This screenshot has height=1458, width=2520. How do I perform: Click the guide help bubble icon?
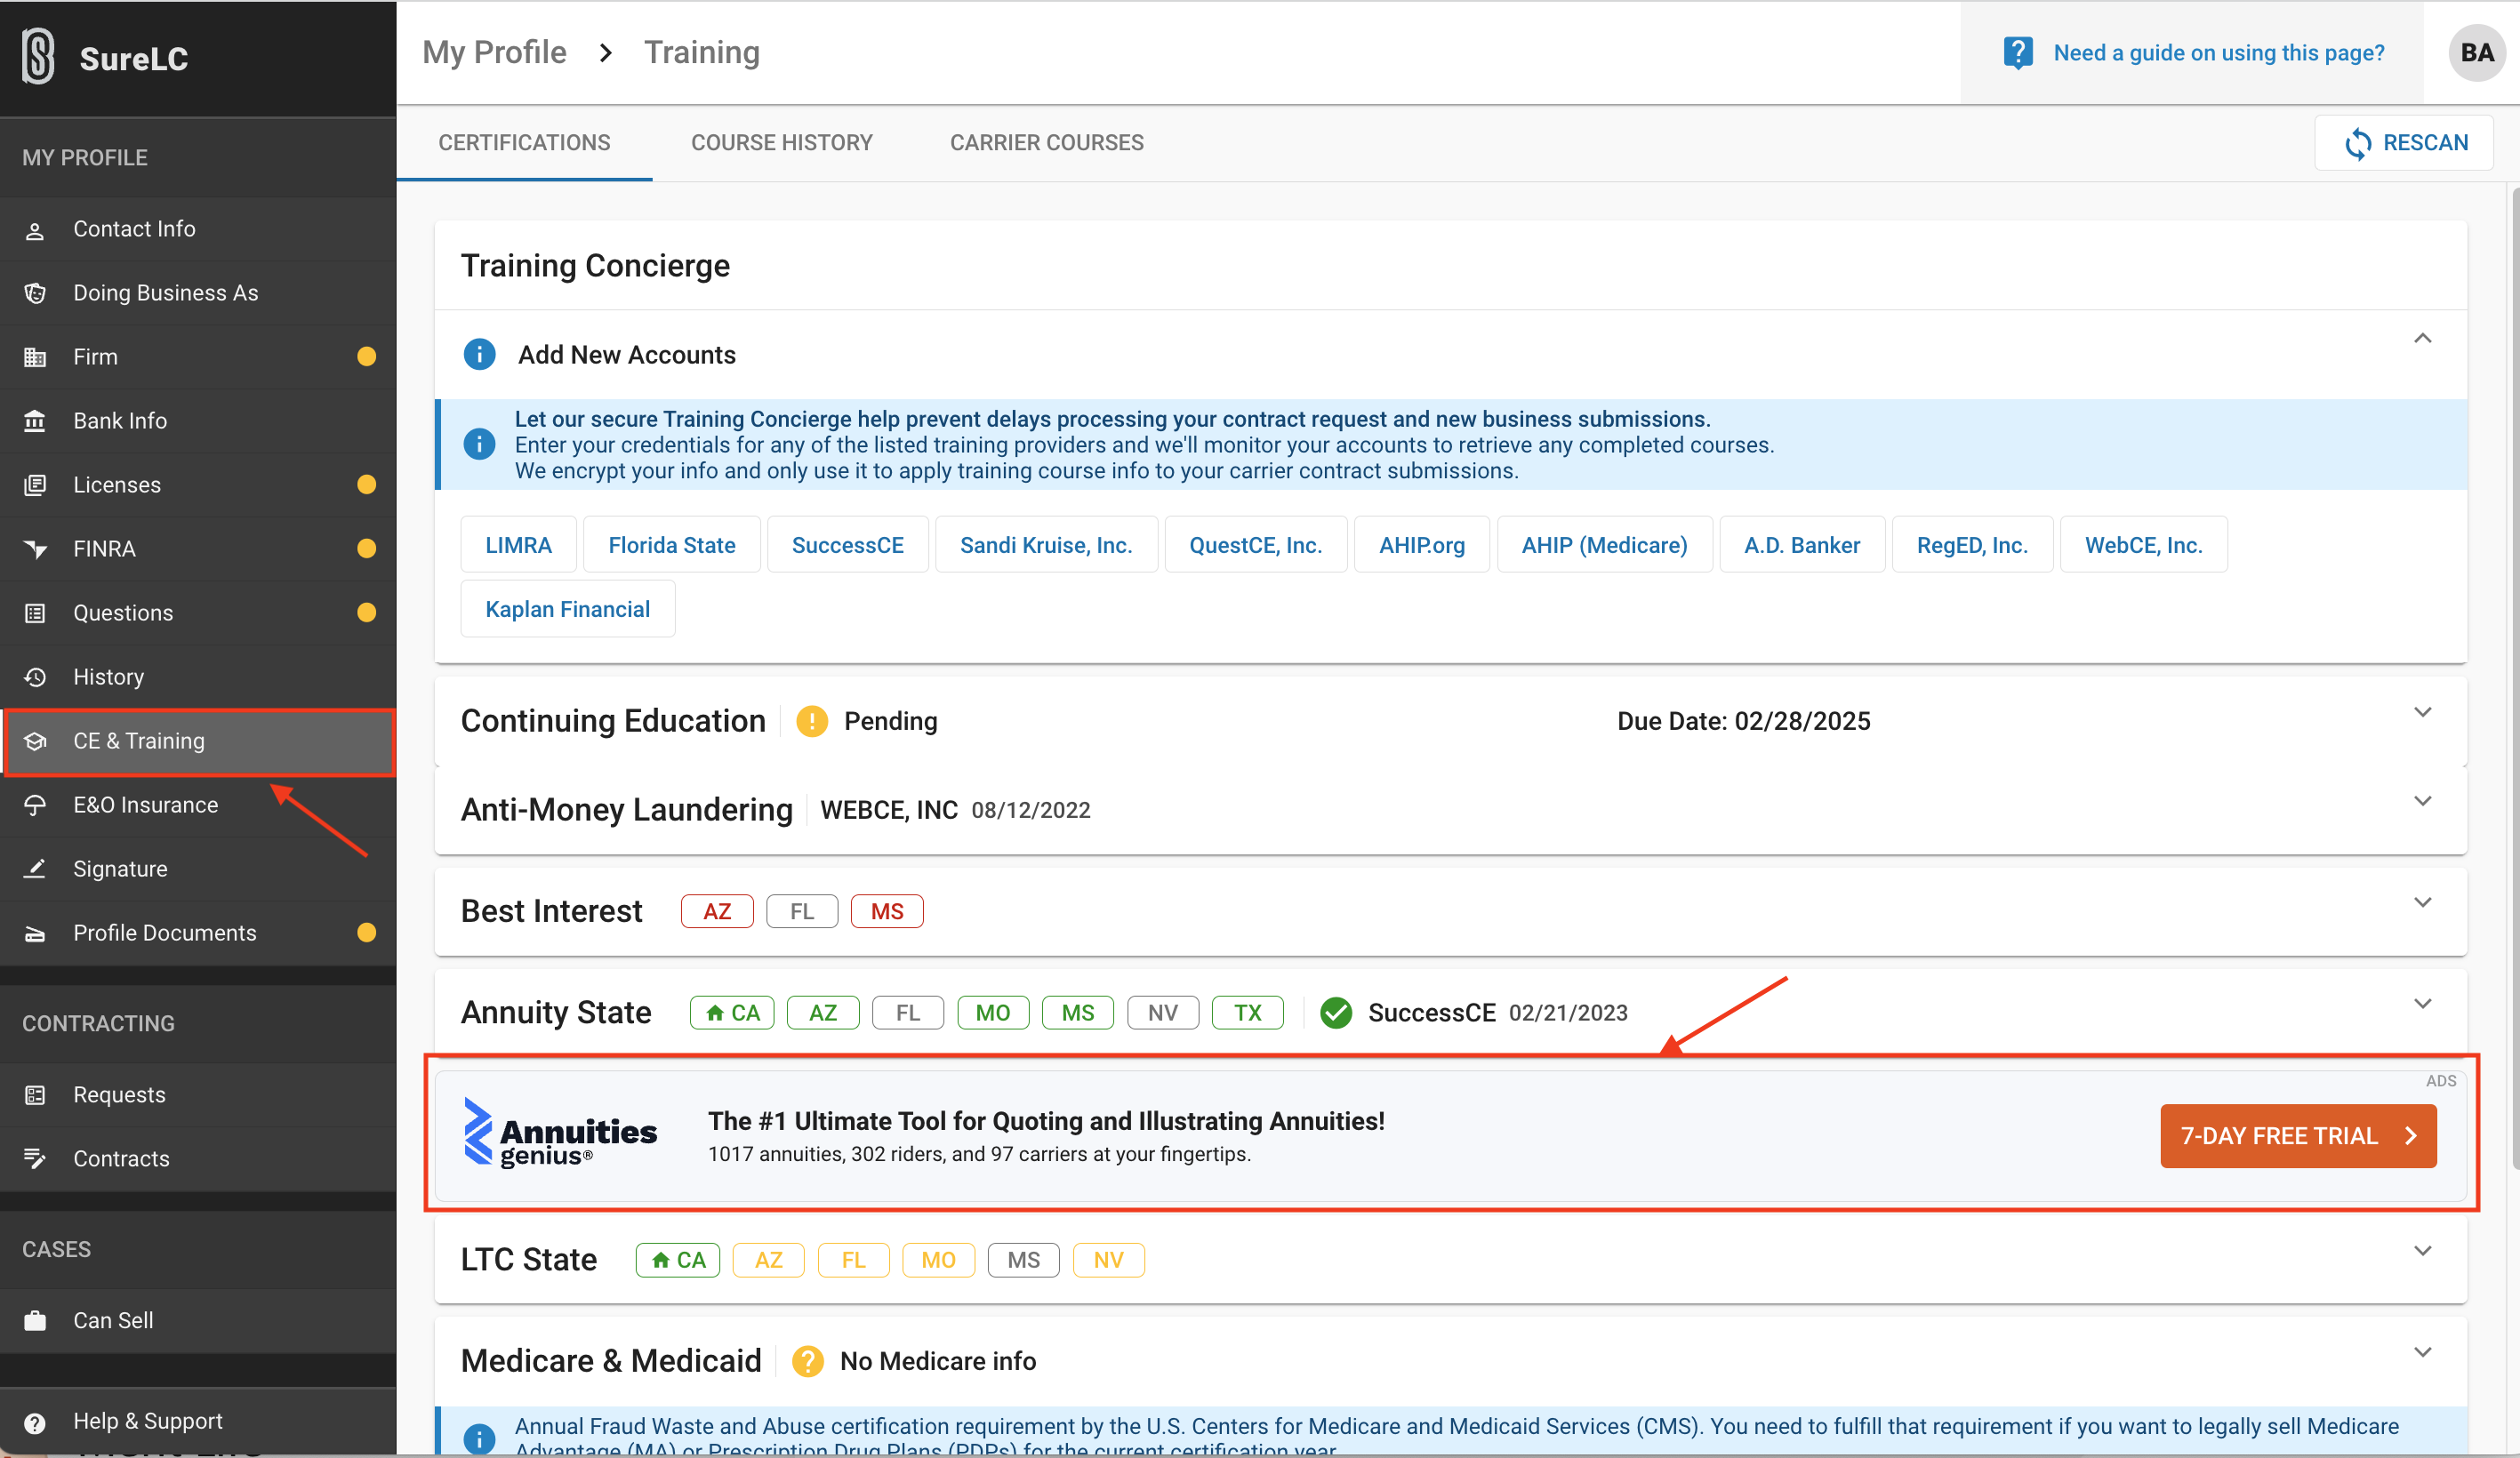[x=2018, y=53]
